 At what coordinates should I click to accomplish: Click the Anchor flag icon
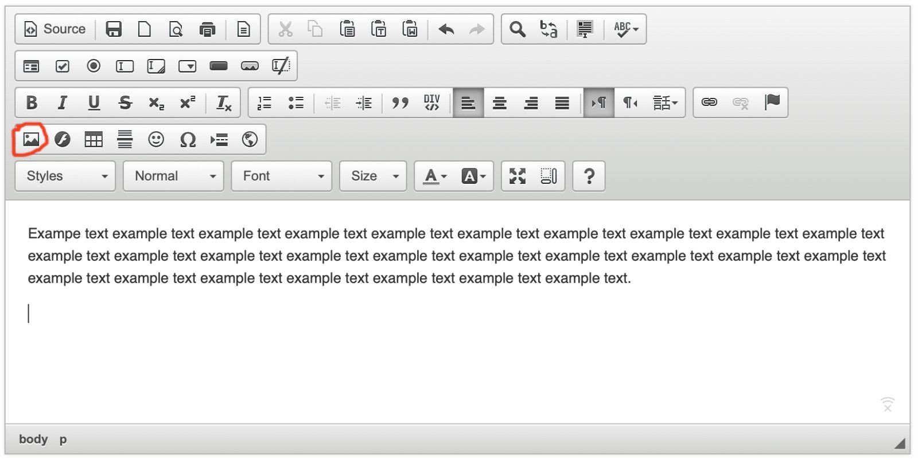[772, 103]
